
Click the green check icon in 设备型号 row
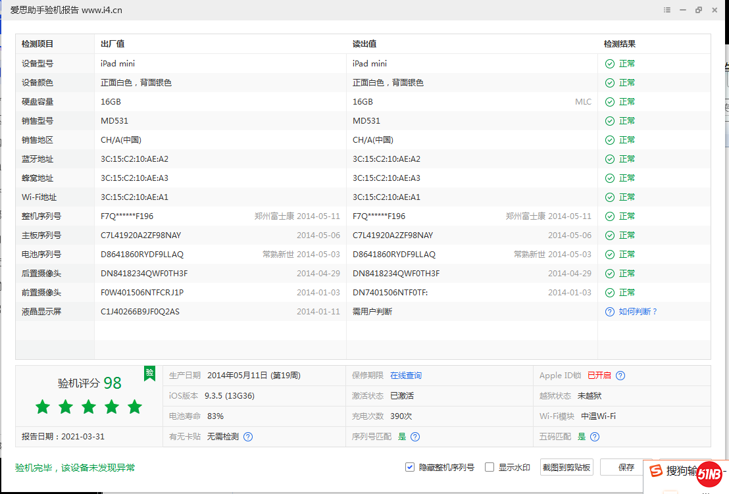tap(609, 64)
